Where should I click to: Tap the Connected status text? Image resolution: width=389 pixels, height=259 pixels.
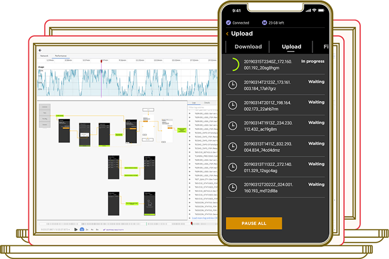pyautogui.click(x=241, y=23)
